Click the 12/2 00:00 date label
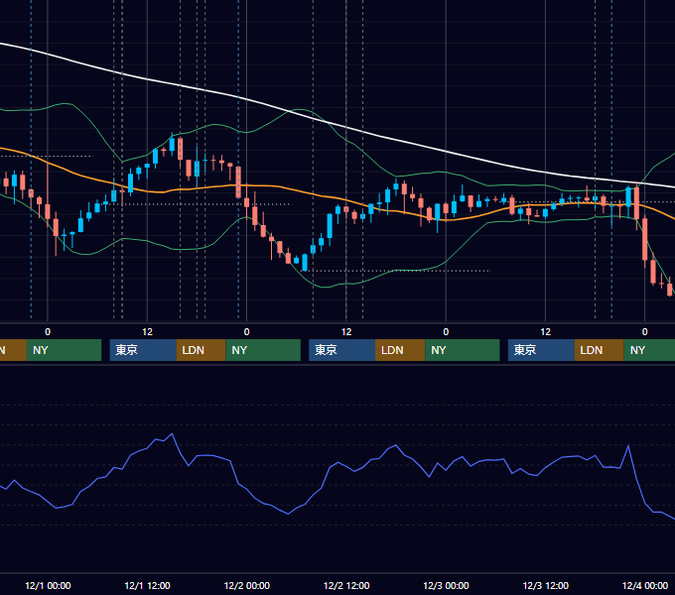Viewport: 675px width, 595px height. click(246, 585)
